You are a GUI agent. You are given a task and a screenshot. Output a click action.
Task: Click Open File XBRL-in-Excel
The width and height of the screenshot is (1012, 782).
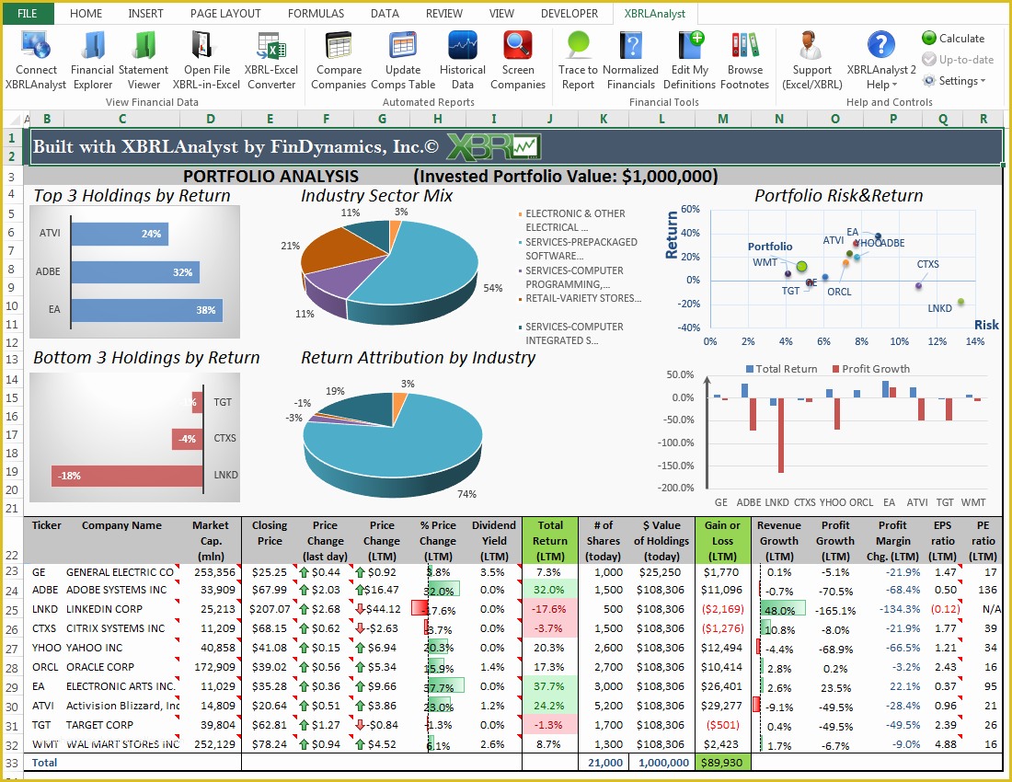tap(206, 55)
